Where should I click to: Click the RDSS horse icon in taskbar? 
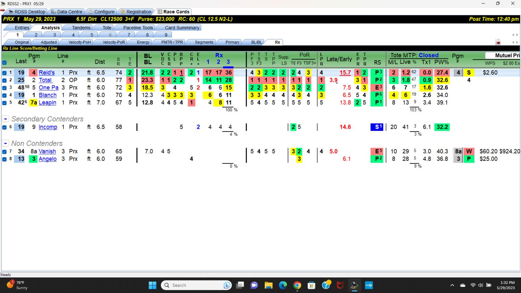click(x=354, y=285)
